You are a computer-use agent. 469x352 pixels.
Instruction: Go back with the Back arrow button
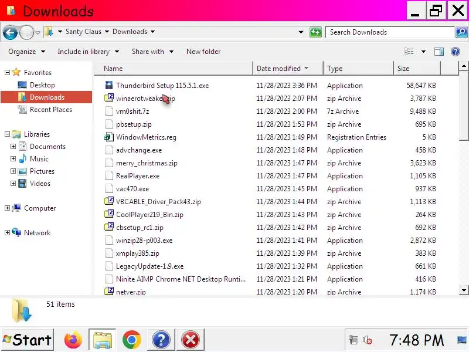(x=10, y=32)
